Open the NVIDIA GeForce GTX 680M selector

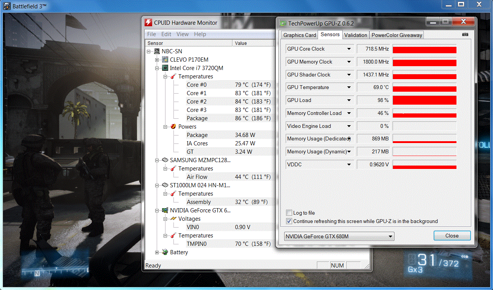(339, 236)
